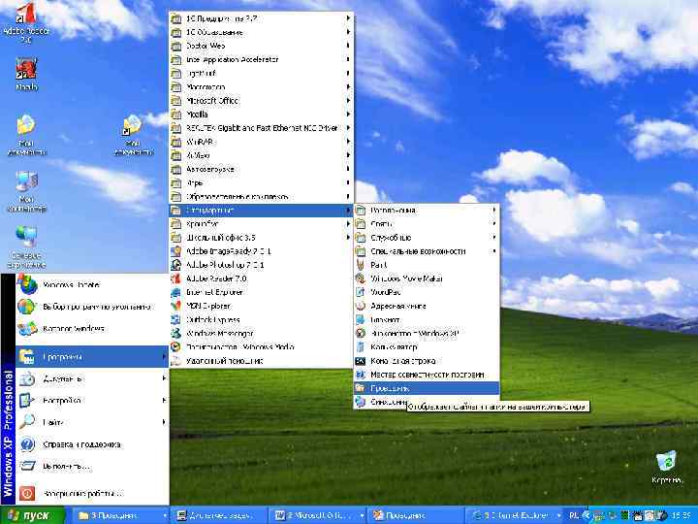Open the XnView program folder
This screenshot has width=698, height=524.
pyautogui.click(x=262, y=155)
